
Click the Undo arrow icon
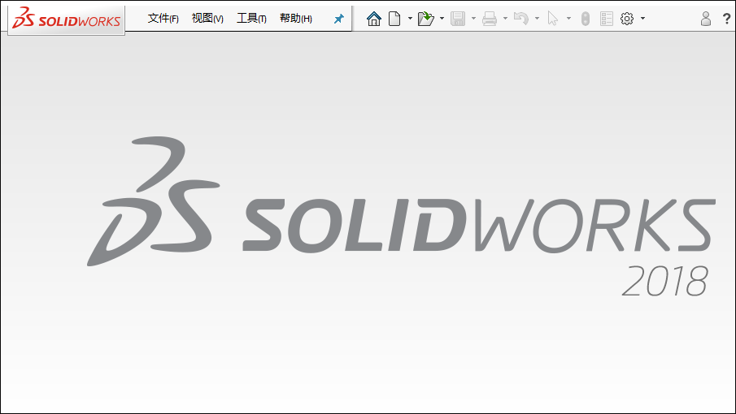521,19
